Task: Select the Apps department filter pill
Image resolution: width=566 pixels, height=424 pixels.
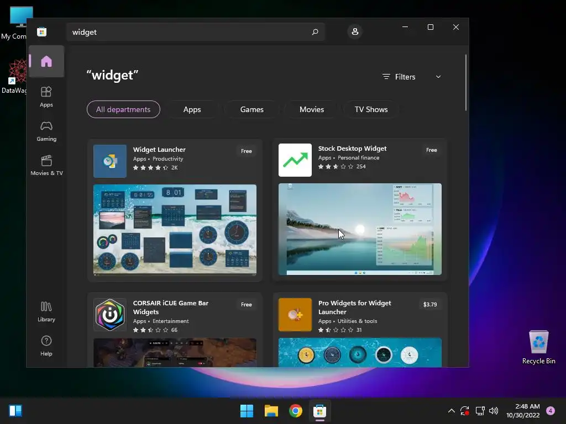Action: coord(192,109)
